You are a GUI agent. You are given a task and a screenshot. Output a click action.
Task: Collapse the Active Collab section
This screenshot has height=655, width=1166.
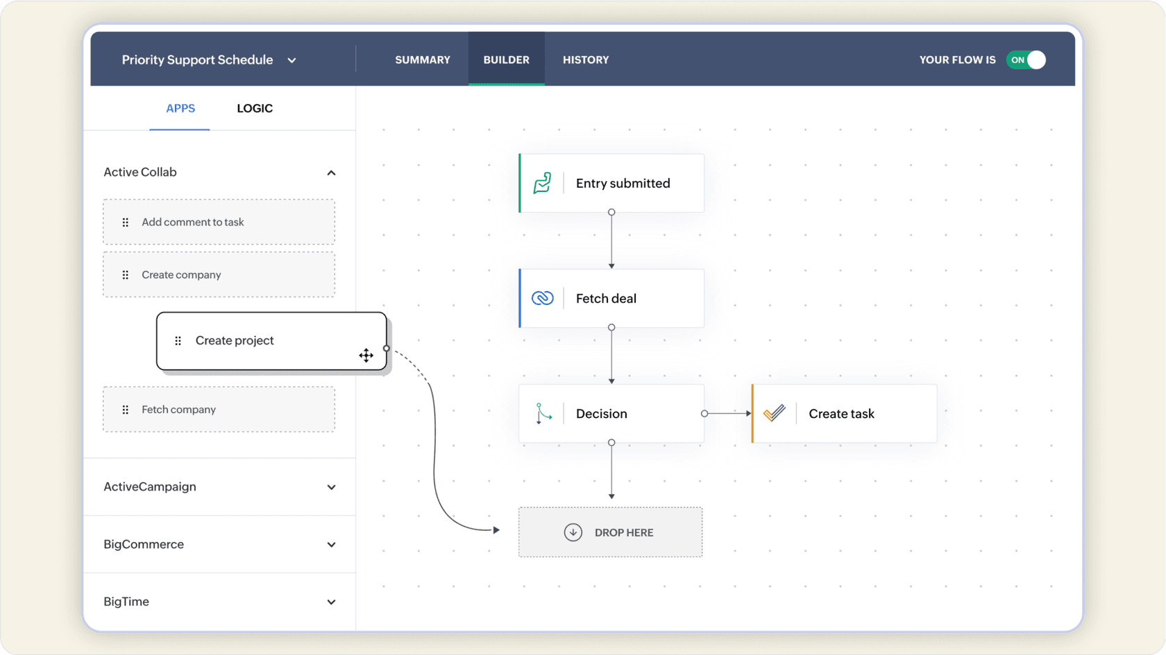[x=332, y=173]
